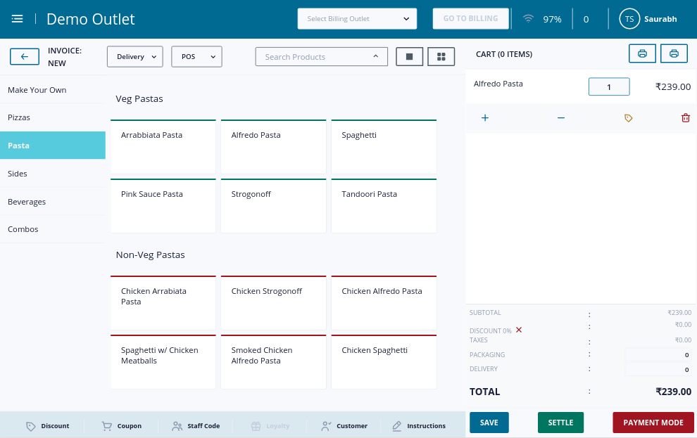The image size is (697, 438).
Task: Add Spaghetti product to cart
Action: [384, 147]
